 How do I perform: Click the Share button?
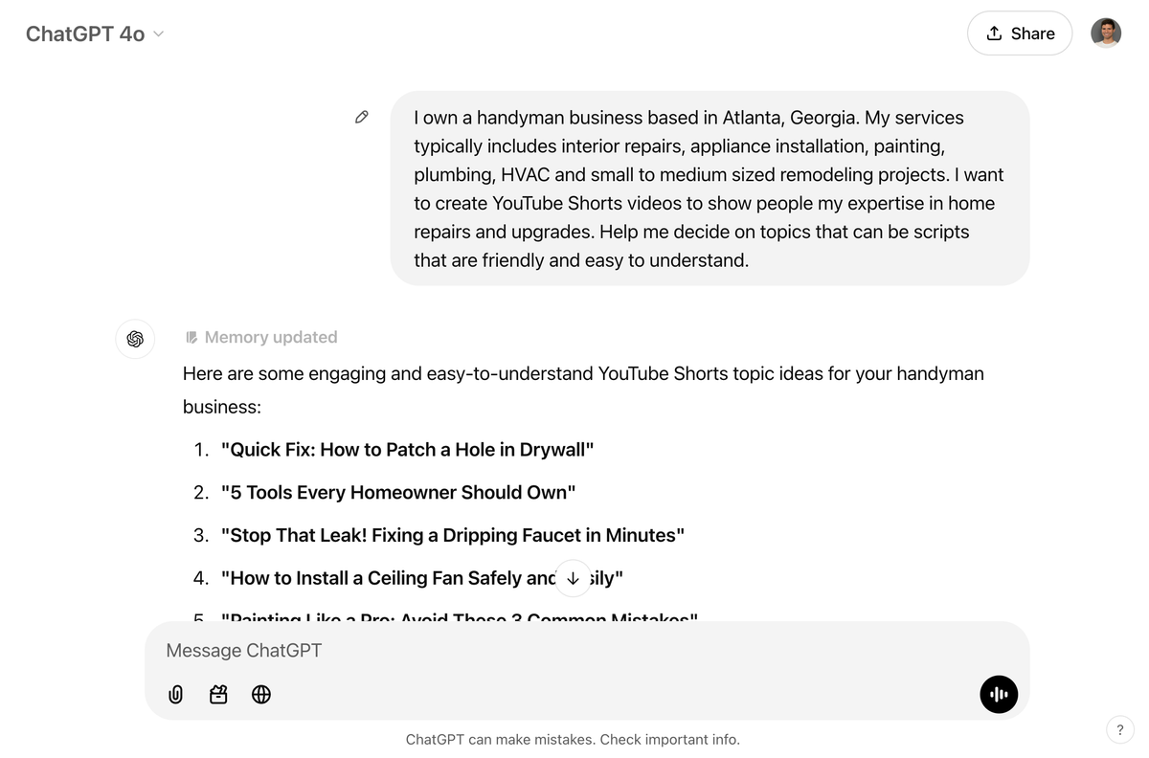[x=1020, y=33]
